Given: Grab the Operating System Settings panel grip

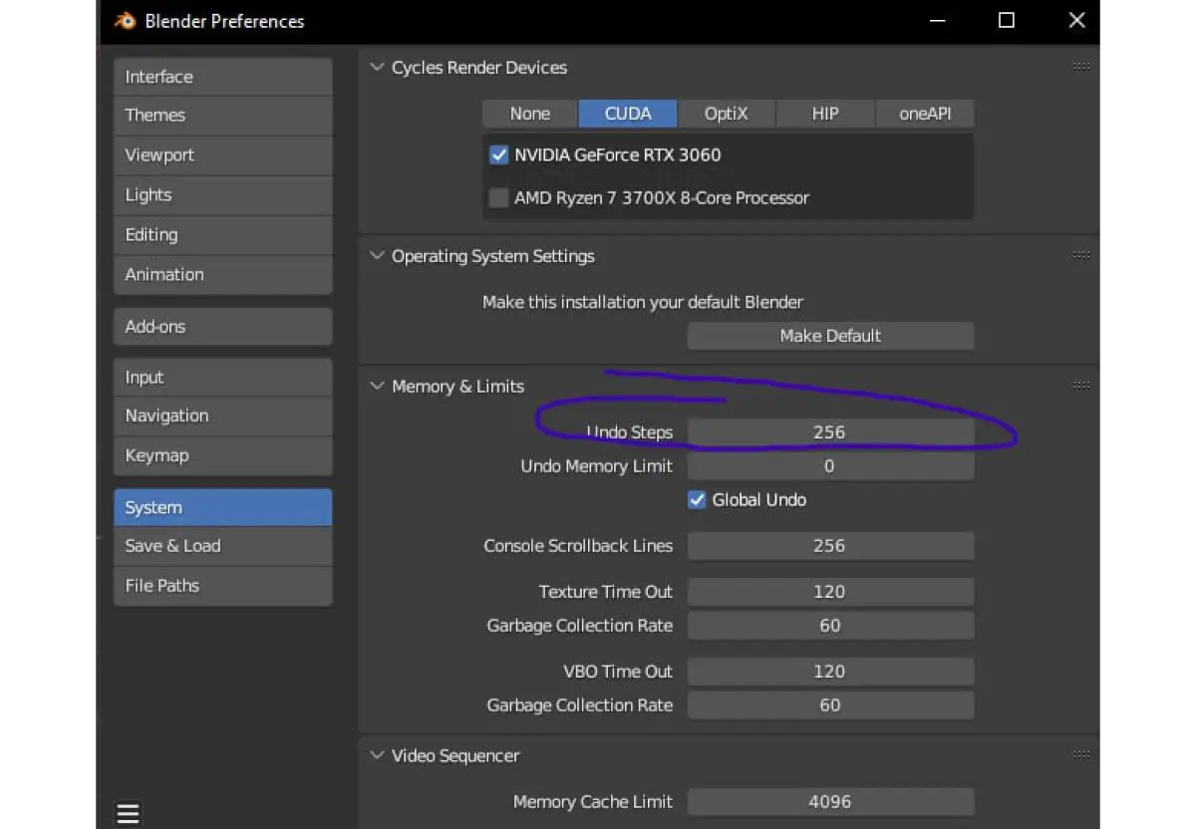Looking at the screenshot, I should pyautogui.click(x=1081, y=255).
